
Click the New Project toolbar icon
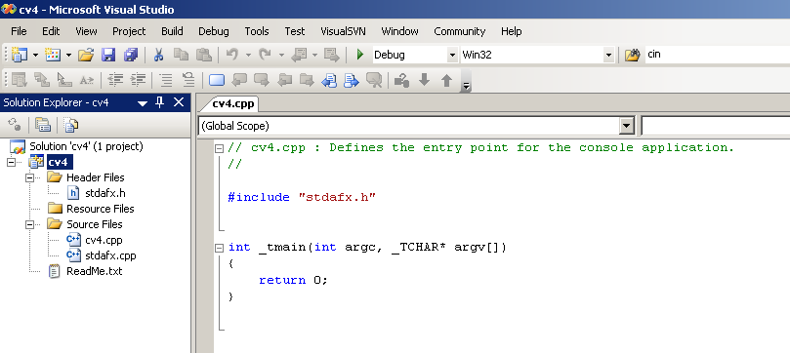point(20,55)
